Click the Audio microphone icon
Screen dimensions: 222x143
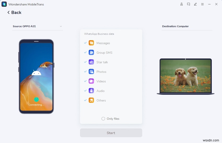(x=91, y=91)
